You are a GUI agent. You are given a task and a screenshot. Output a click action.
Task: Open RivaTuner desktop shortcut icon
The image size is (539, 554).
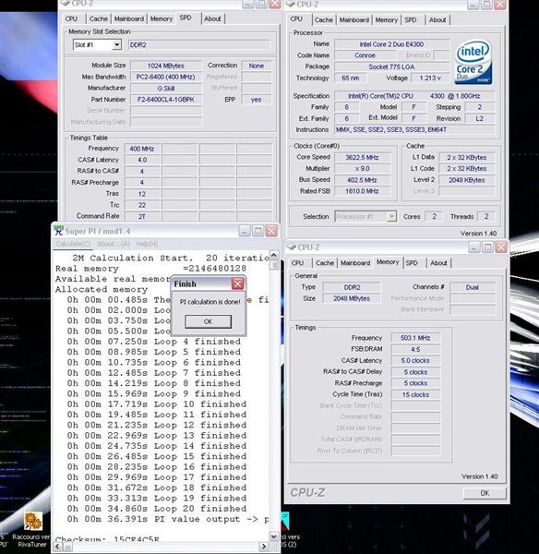click(x=33, y=521)
